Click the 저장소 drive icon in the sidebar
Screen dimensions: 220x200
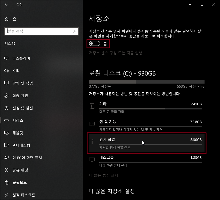[6, 120]
